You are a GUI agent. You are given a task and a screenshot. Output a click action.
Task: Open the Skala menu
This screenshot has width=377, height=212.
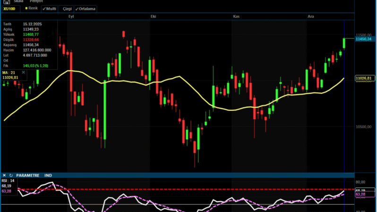(18, 1)
